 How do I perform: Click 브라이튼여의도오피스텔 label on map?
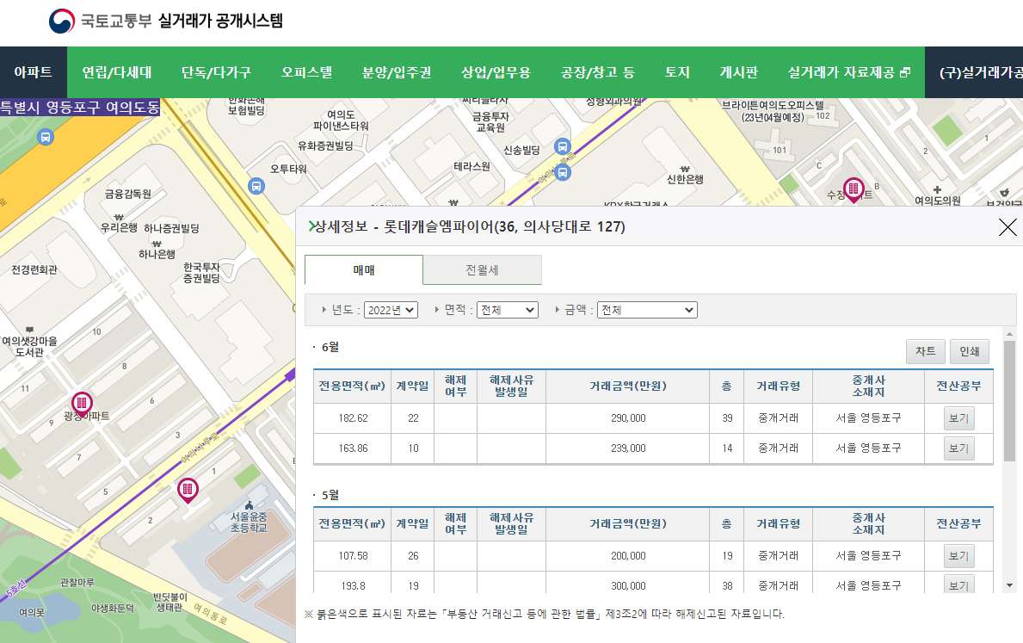coord(773,111)
